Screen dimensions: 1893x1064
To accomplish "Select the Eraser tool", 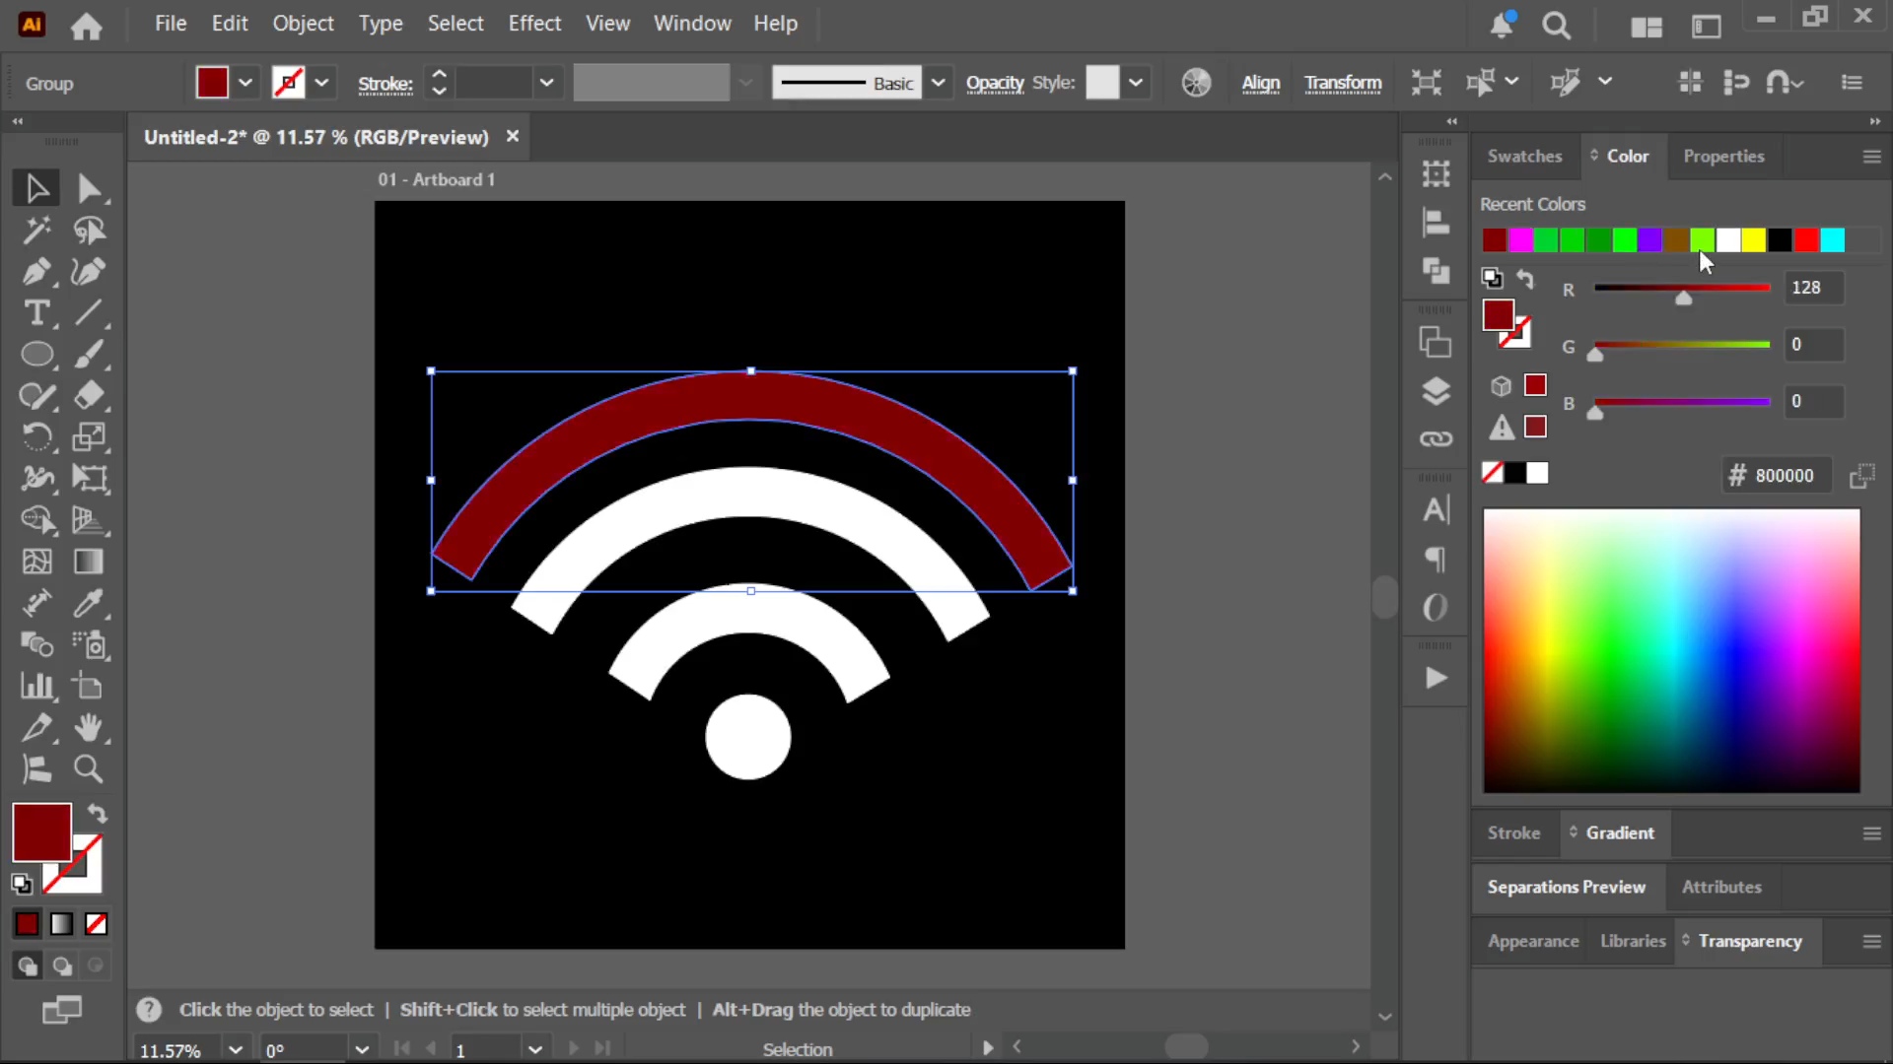I will [x=89, y=396].
